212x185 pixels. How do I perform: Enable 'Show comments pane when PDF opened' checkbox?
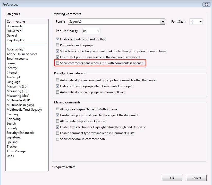coord(58,63)
